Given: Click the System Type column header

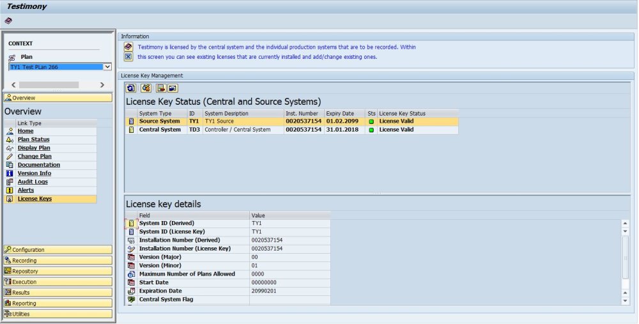Looking at the screenshot, I should 162,113.
